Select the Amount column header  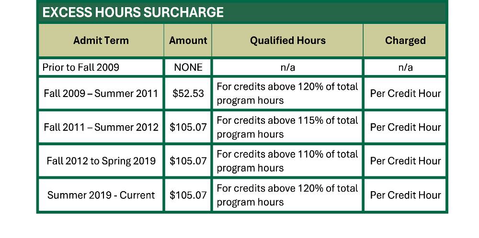point(188,41)
